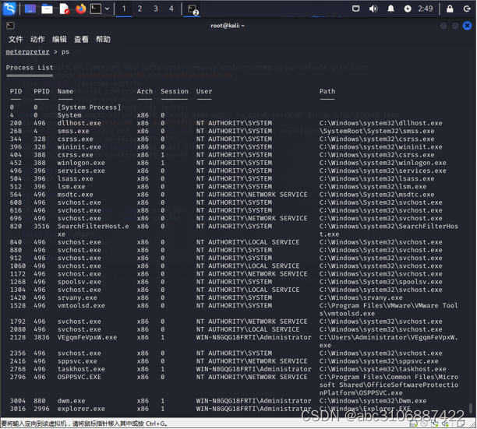
Task: Select lsass.exe process name
Action: tap(75, 178)
